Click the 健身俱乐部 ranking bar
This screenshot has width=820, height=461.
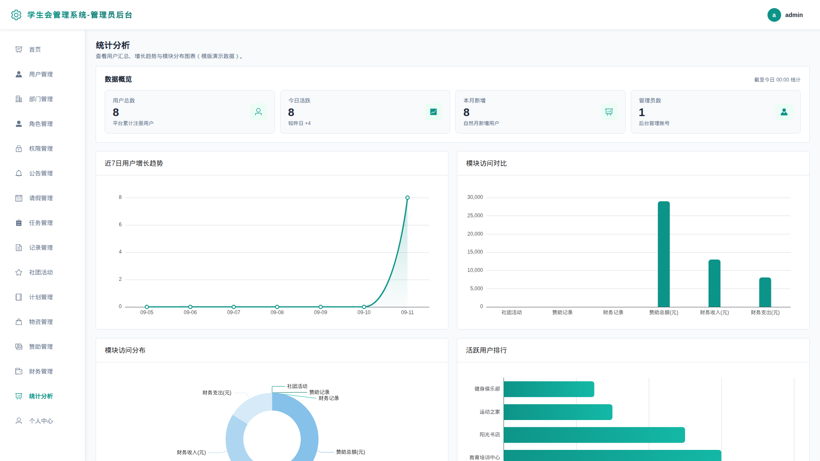click(x=549, y=389)
